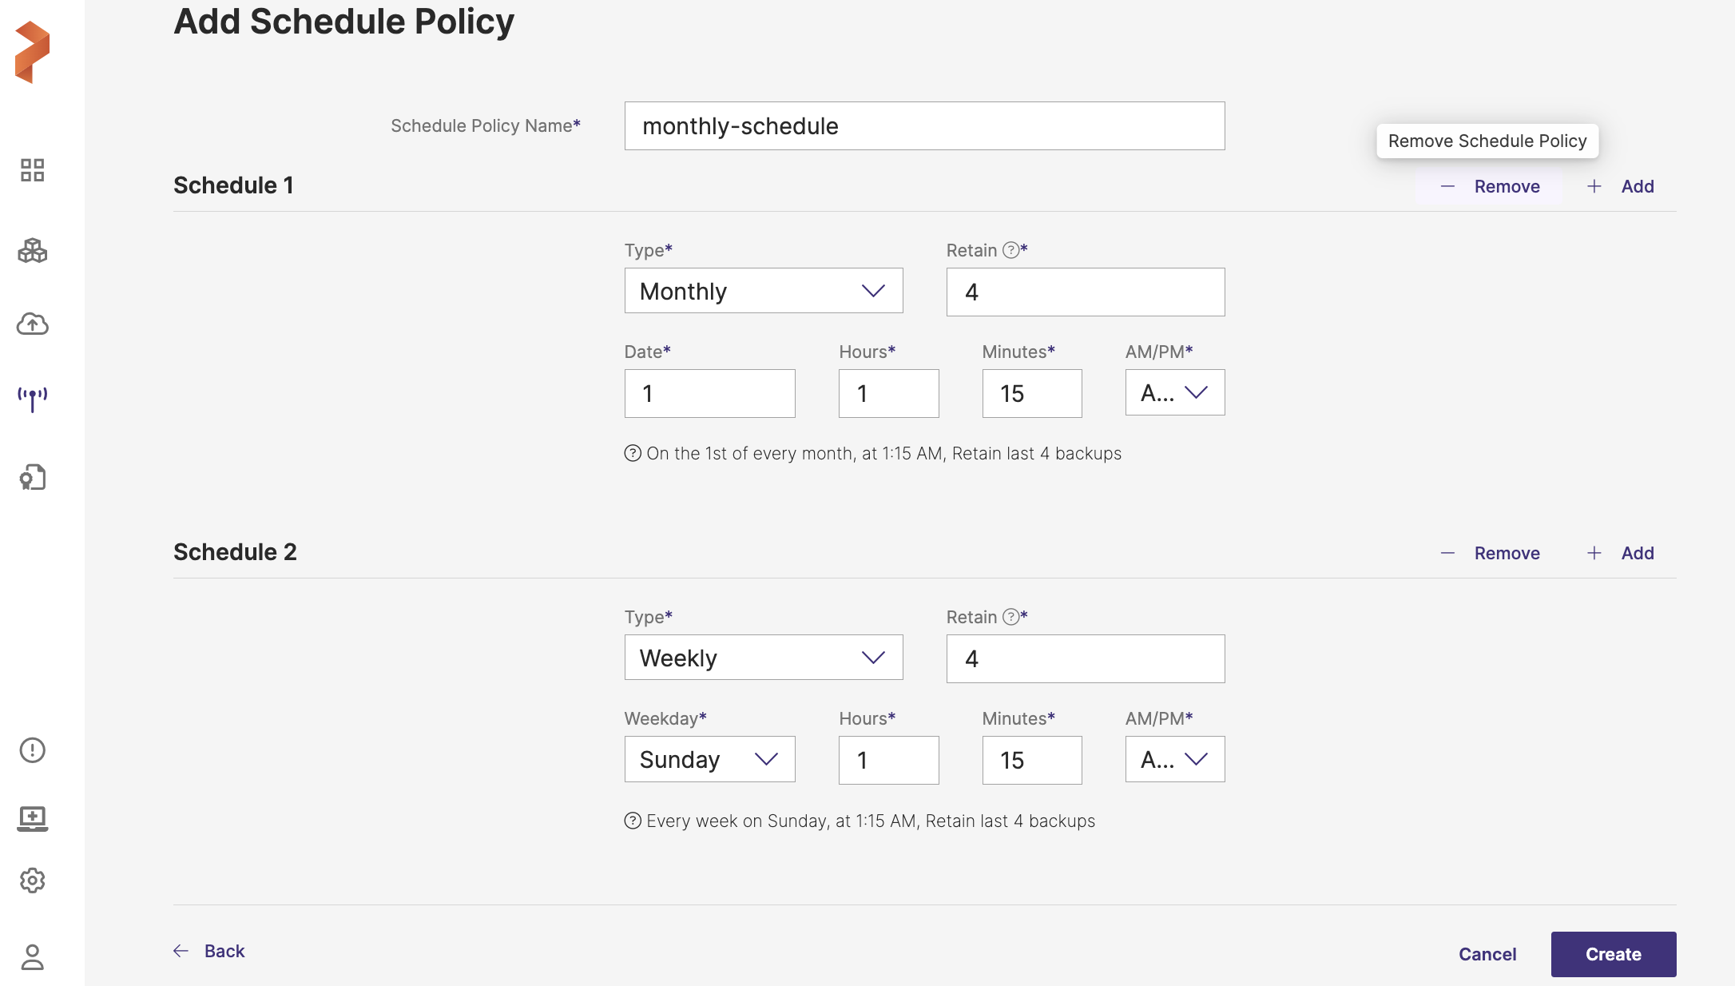Click the user profile icon
This screenshot has width=1735, height=986.
(x=32, y=956)
